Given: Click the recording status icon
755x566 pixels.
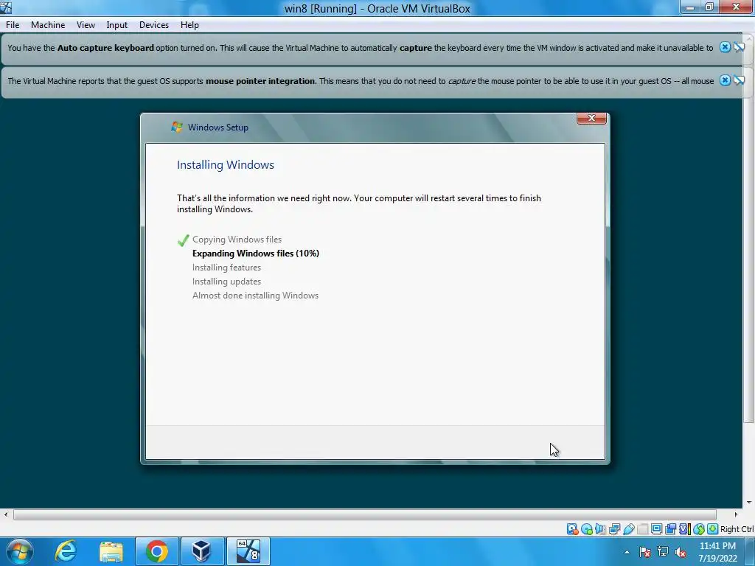Looking at the screenshot, I should coord(670,529).
